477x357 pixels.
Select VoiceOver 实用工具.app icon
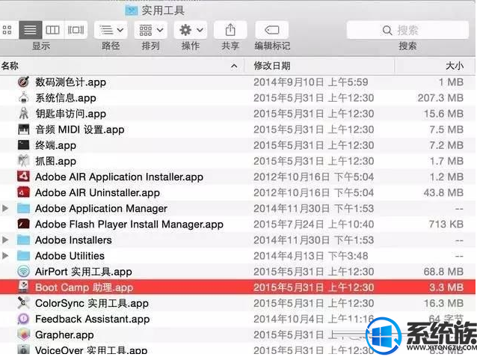[23, 350]
